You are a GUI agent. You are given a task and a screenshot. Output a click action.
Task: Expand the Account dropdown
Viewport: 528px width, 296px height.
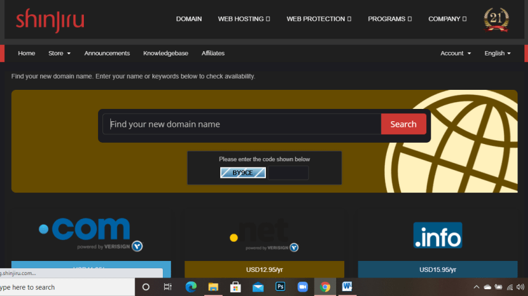(456, 54)
